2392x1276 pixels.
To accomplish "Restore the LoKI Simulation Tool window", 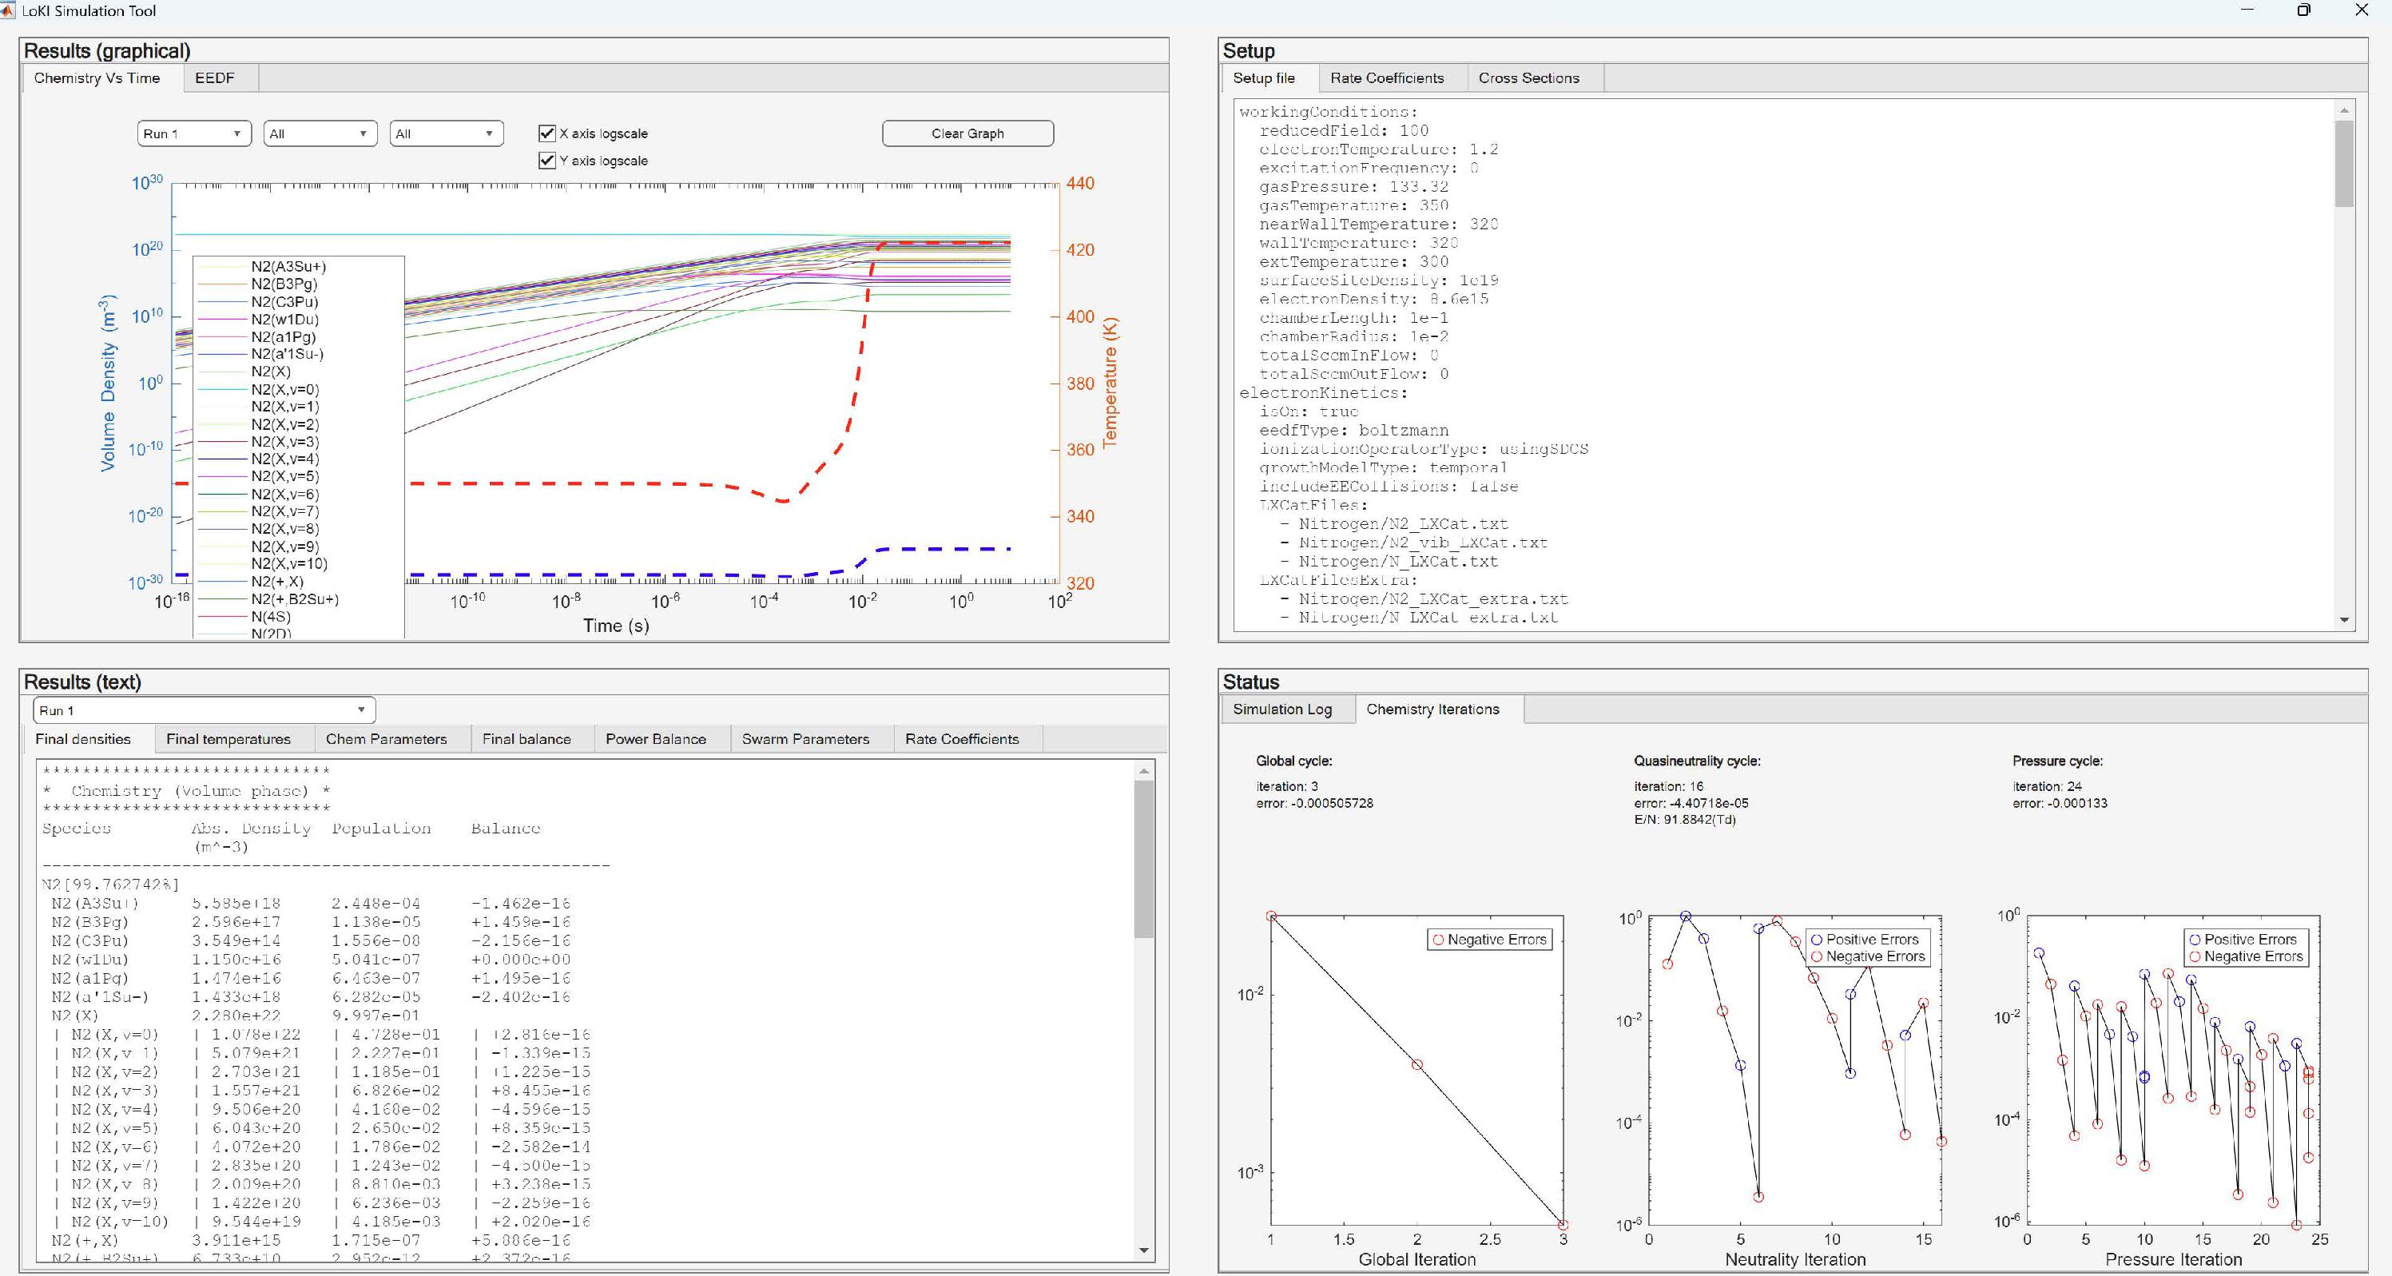I will tap(2304, 10).
